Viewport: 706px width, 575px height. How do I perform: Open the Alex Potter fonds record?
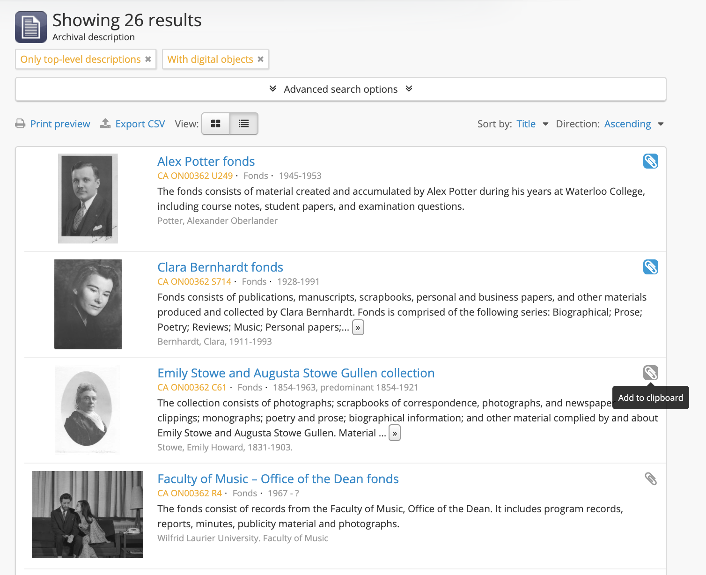click(x=206, y=161)
